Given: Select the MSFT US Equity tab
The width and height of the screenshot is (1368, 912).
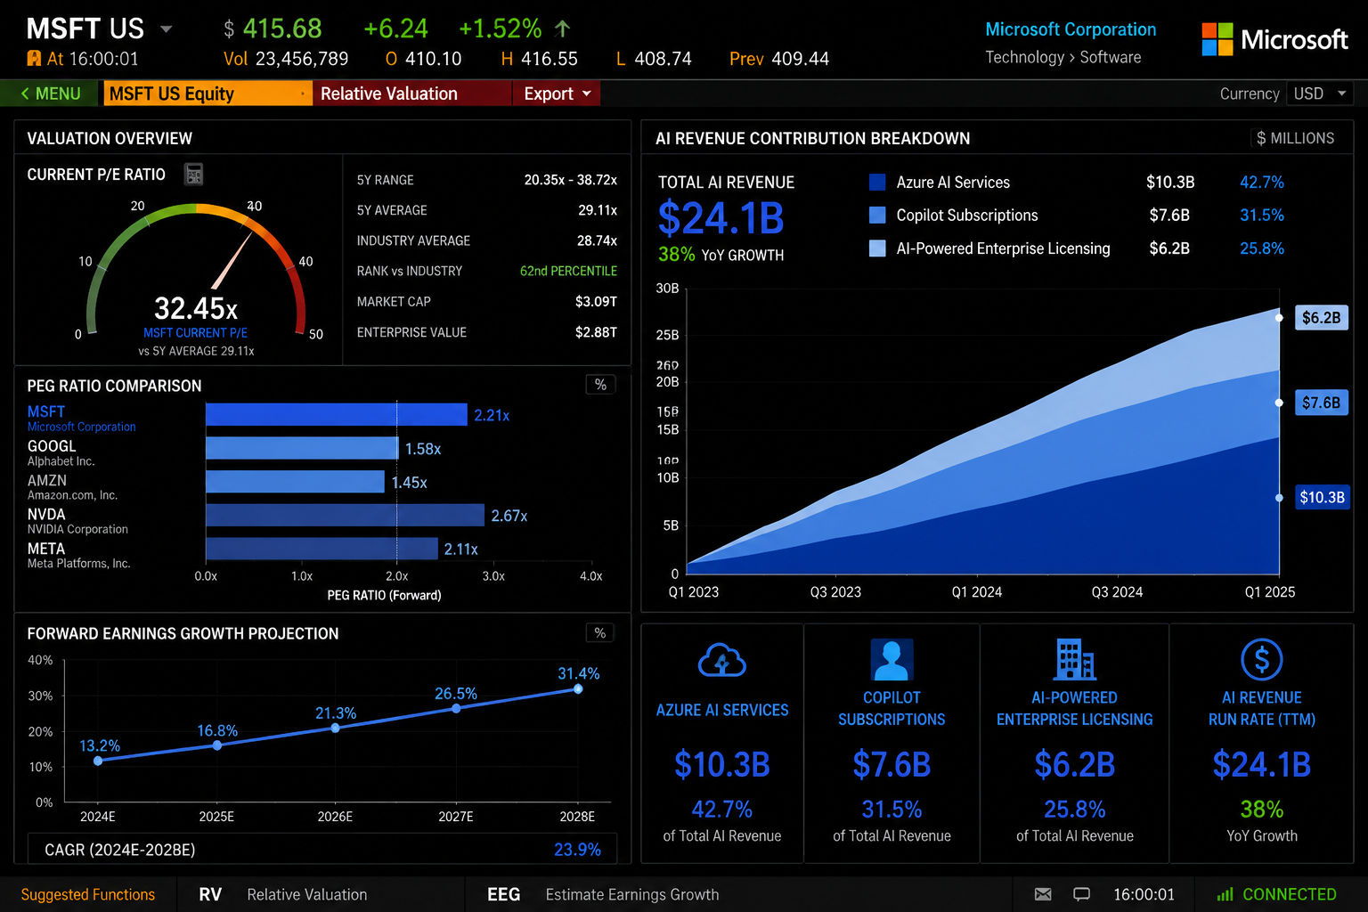Looking at the screenshot, I should tap(208, 94).
